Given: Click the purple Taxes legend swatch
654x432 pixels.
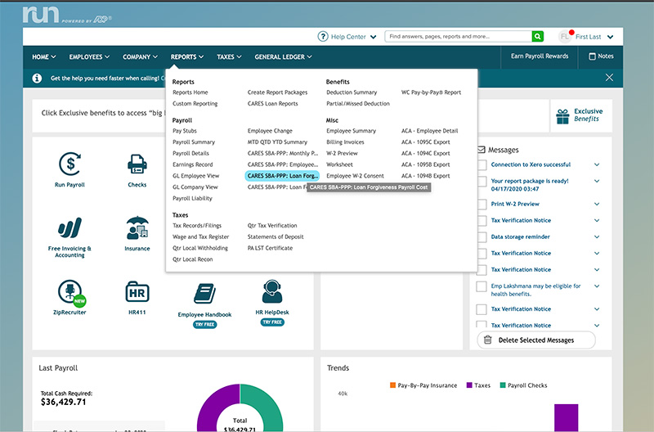Looking at the screenshot, I should click(x=469, y=385).
